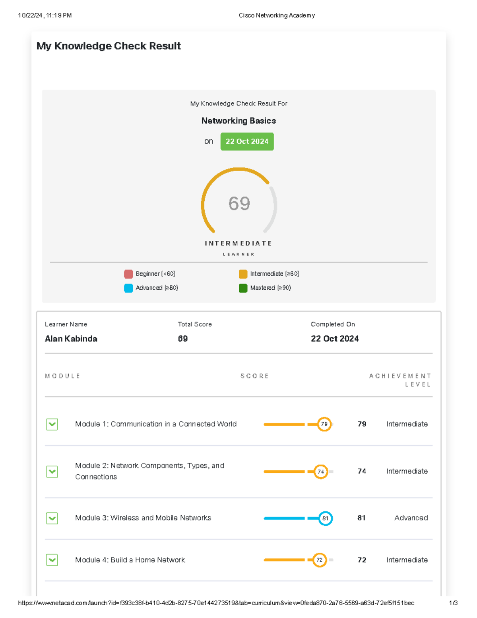Click Module 3 score bar marker 81
Image resolution: width=477 pixels, height=618 pixels.
coord(326,518)
